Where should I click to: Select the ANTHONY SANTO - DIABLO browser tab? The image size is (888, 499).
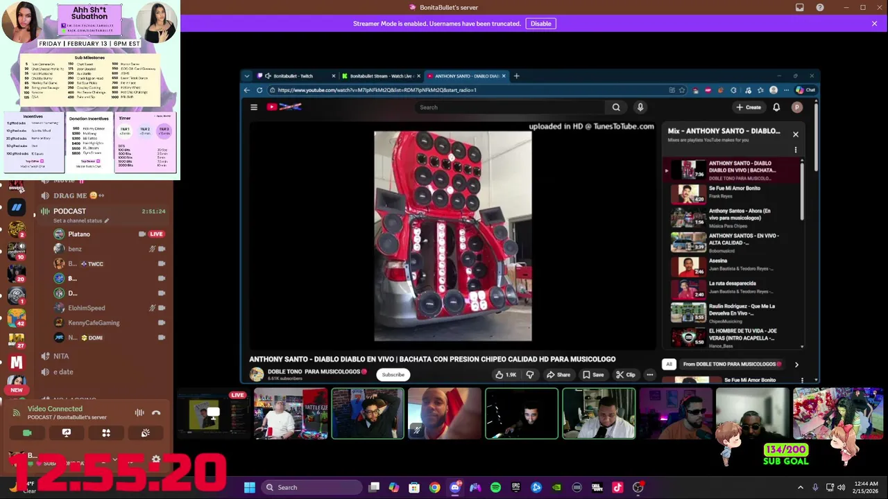(x=466, y=76)
